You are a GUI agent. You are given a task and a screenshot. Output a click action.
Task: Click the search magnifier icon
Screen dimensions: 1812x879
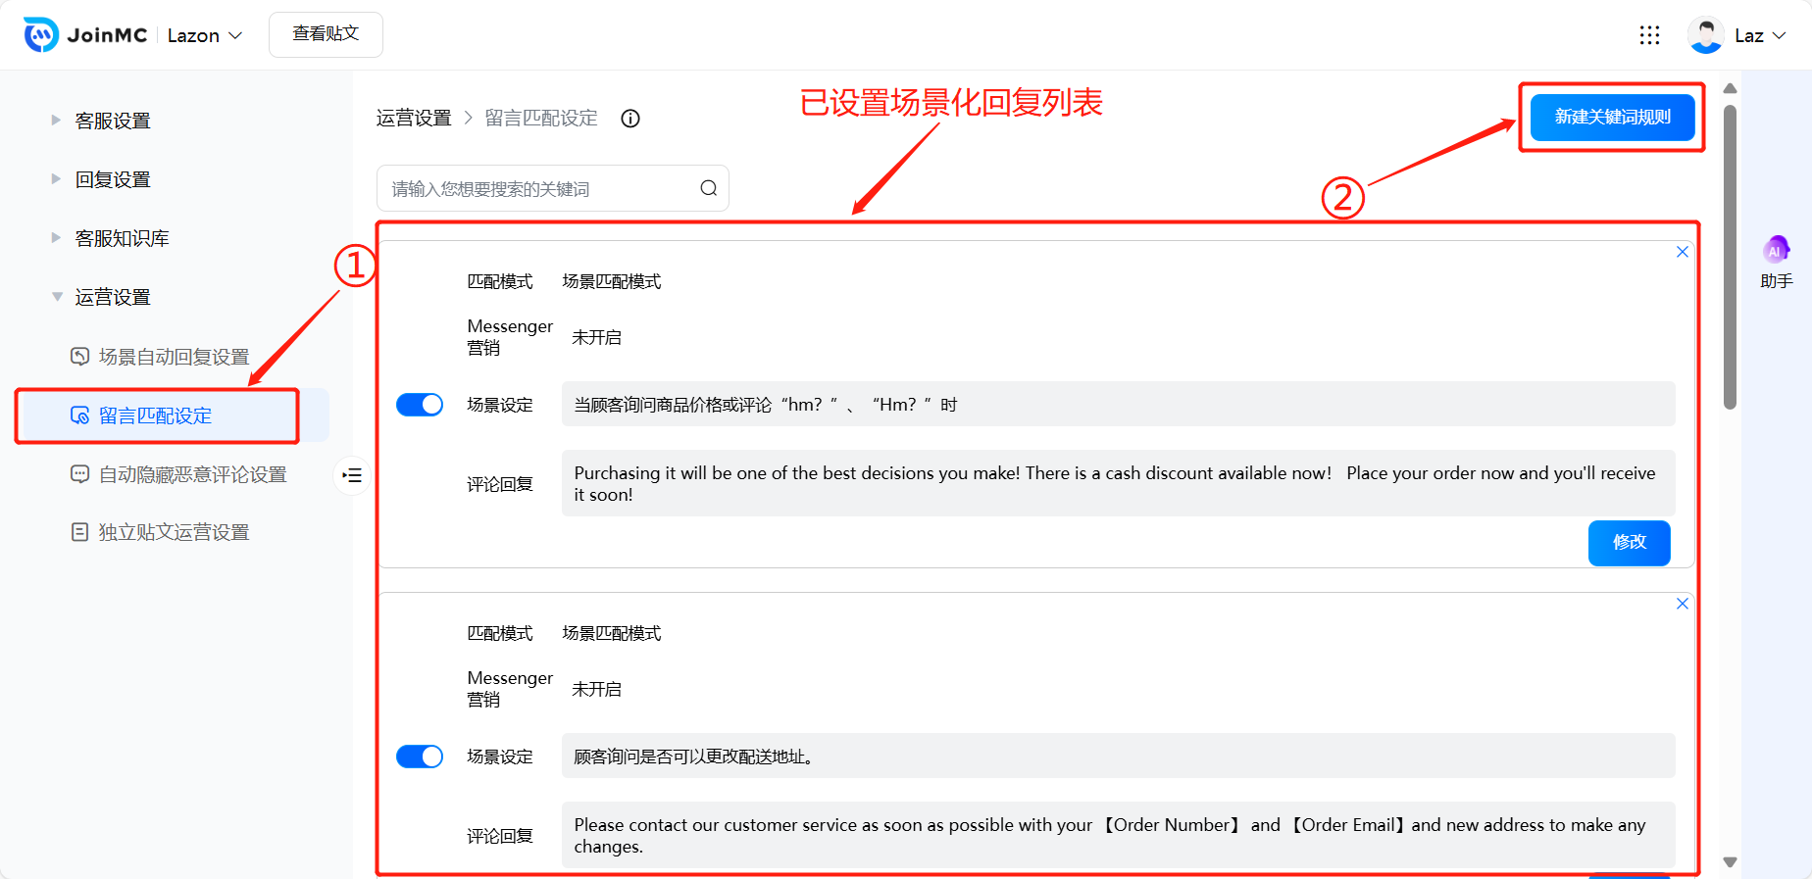point(708,188)
